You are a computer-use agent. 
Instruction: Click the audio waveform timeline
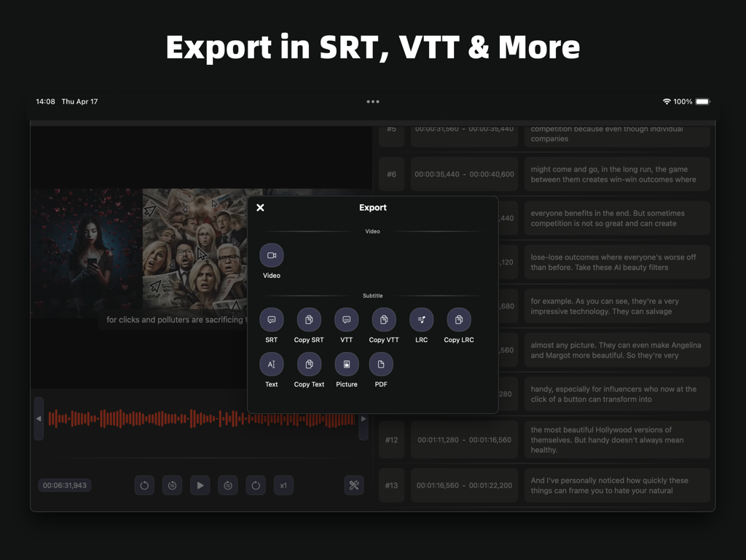tap(200, 419)
